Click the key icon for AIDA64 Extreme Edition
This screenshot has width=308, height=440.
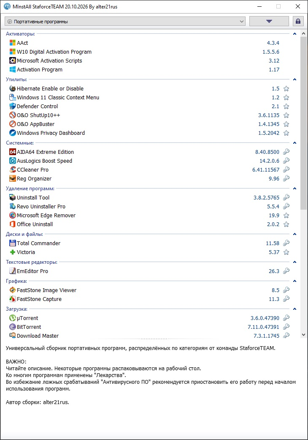[286, 152]
